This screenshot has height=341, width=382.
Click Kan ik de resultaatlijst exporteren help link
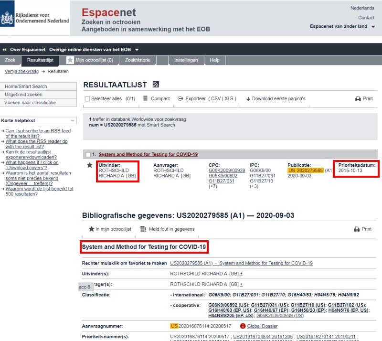coord(31,155)
